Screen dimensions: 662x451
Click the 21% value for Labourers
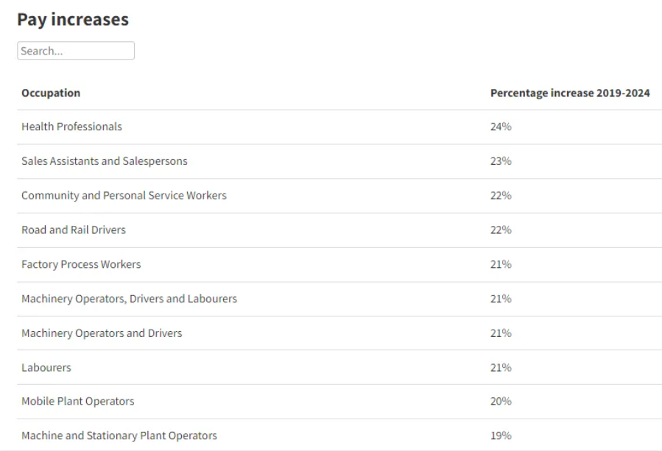[x=501, y=367]
